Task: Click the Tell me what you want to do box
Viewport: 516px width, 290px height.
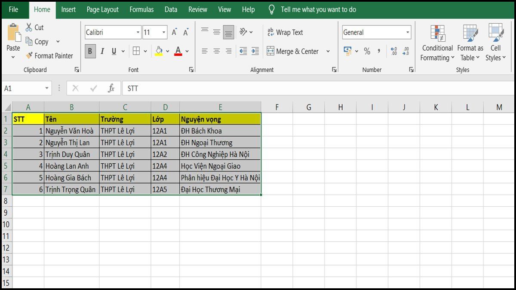Action: [318, 9]
